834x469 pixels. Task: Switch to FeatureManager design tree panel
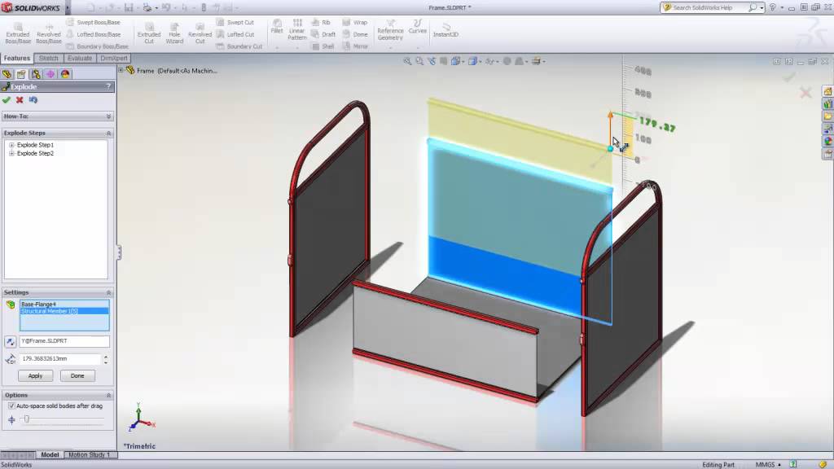tap(7, 74)
